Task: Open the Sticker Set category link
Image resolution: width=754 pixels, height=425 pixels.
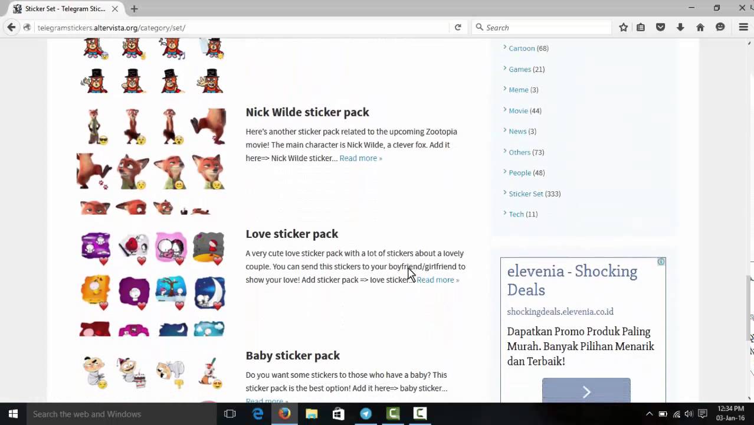Action: coord(526,194)
